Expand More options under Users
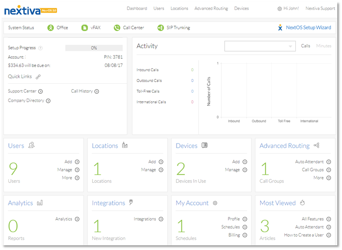Image resolution: width=342 pixels, height=250 pixels. tap(70, 178)
